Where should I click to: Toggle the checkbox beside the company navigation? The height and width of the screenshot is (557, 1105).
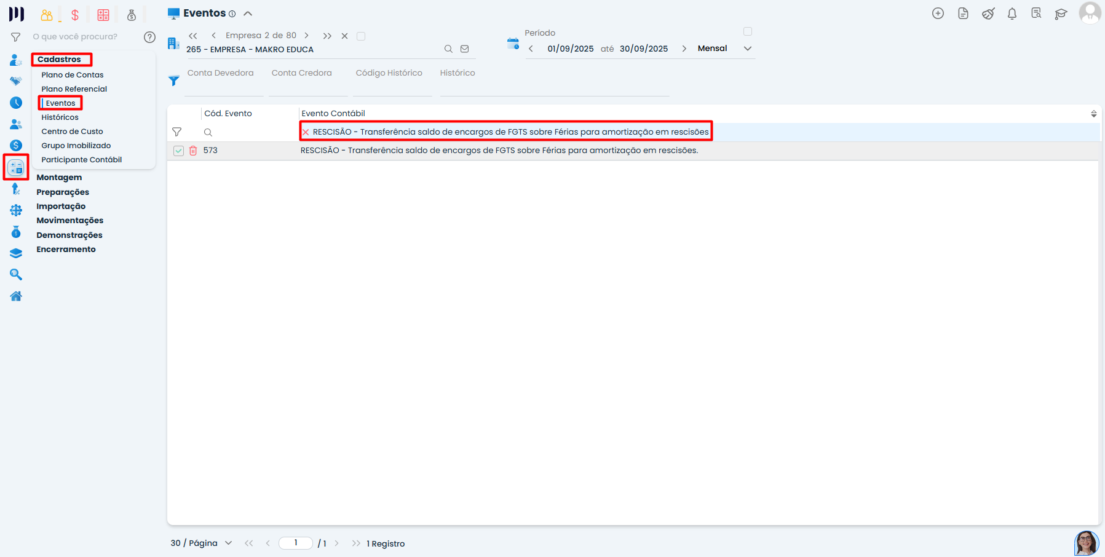[361, 36]
